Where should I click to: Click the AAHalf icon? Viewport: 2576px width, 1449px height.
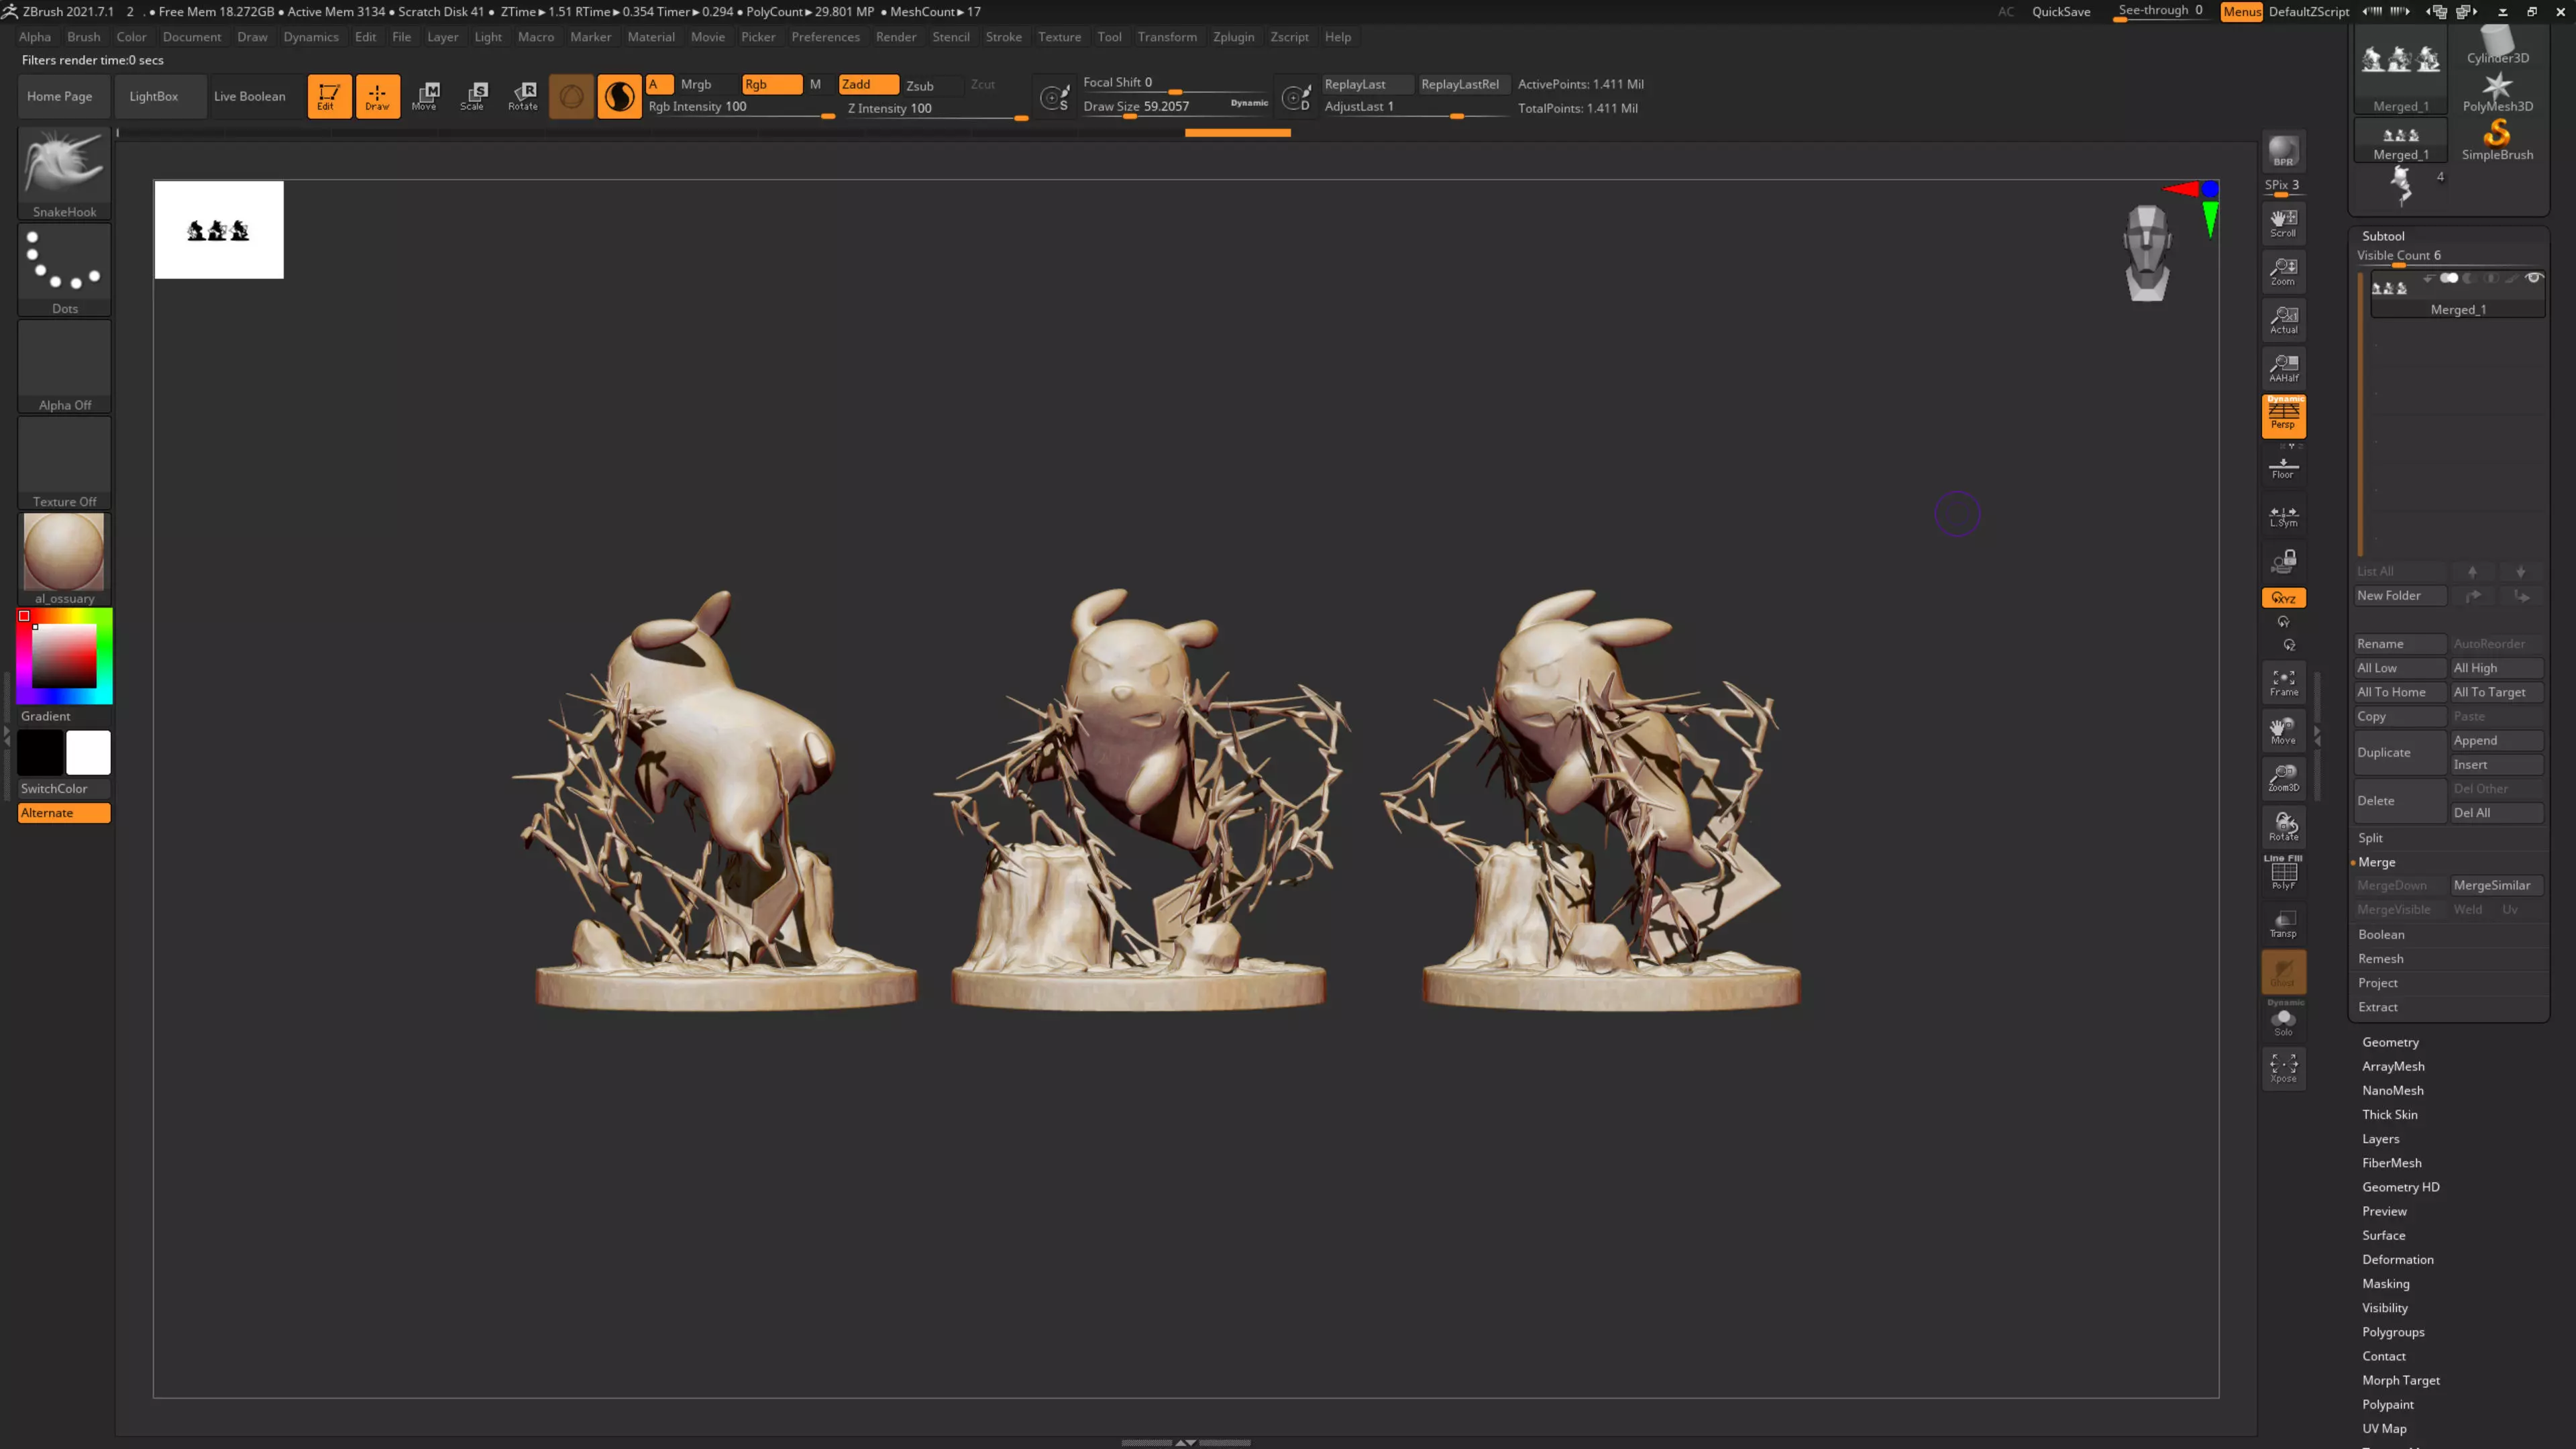[x=2284, y=368]
